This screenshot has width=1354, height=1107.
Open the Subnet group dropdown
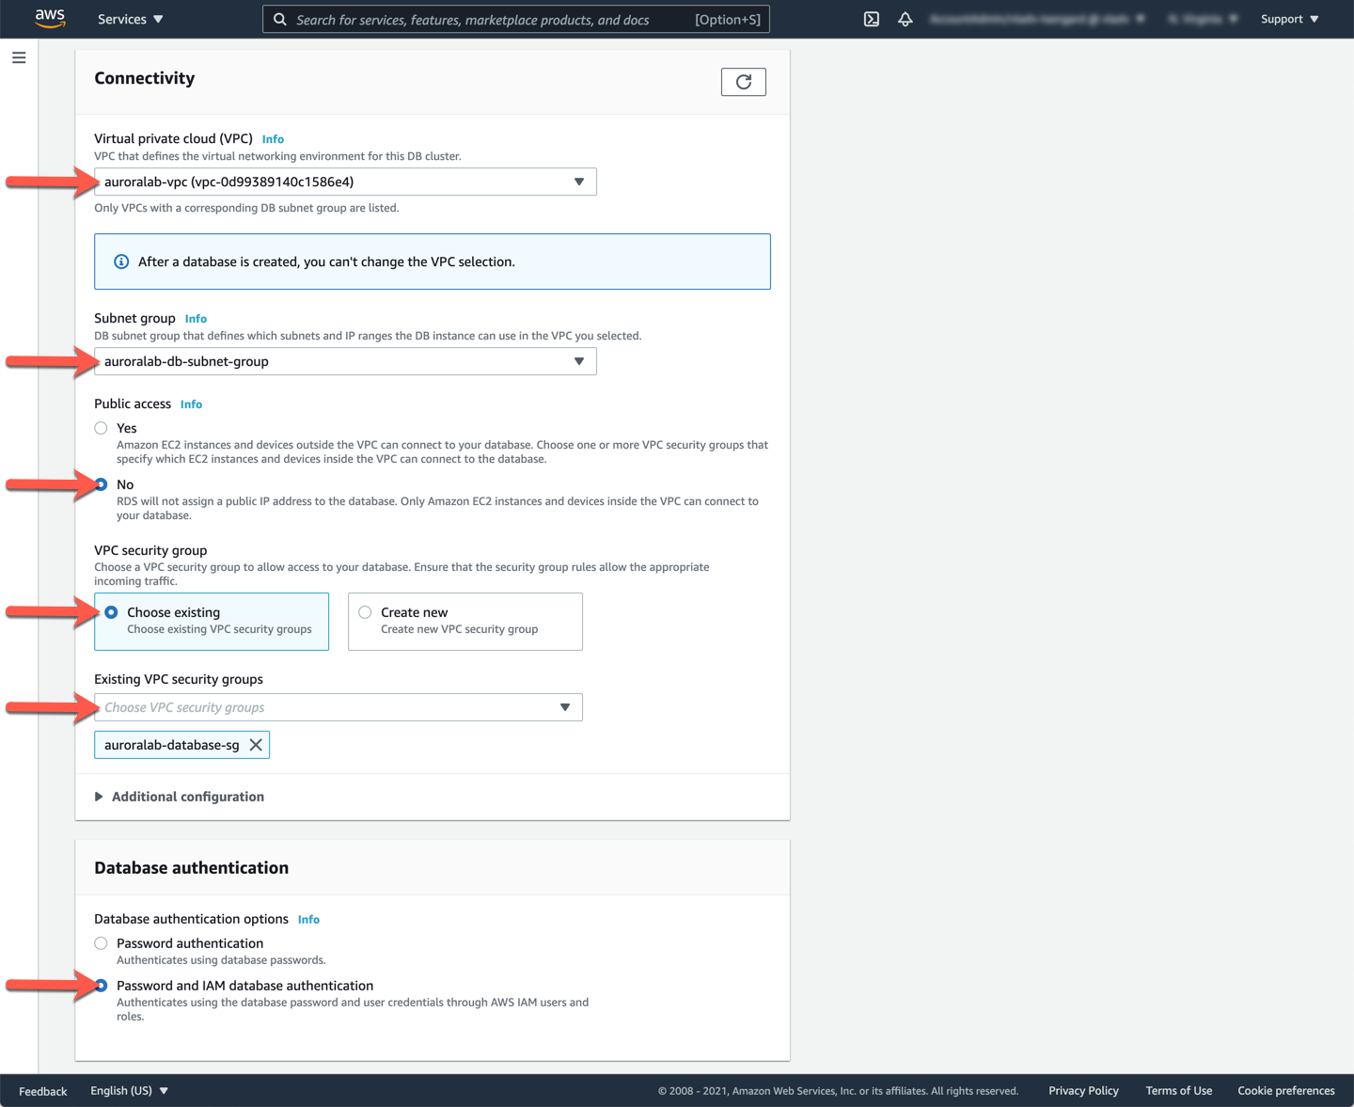coord(345,361)
